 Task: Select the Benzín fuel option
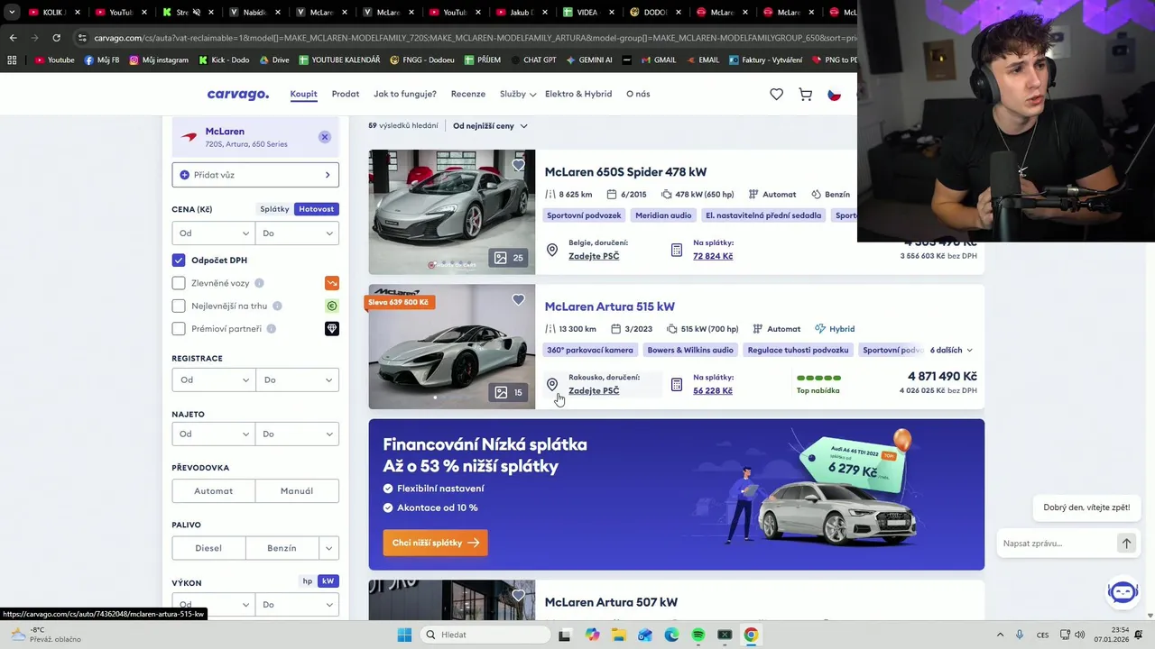[282, 548]
